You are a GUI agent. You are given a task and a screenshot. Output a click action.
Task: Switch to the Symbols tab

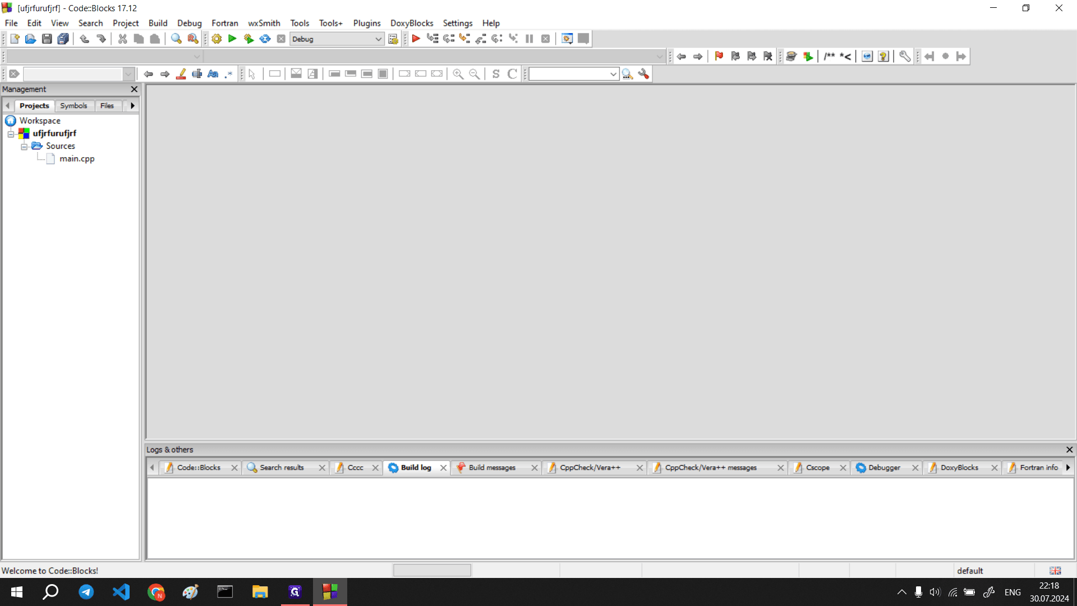[73, 105]
